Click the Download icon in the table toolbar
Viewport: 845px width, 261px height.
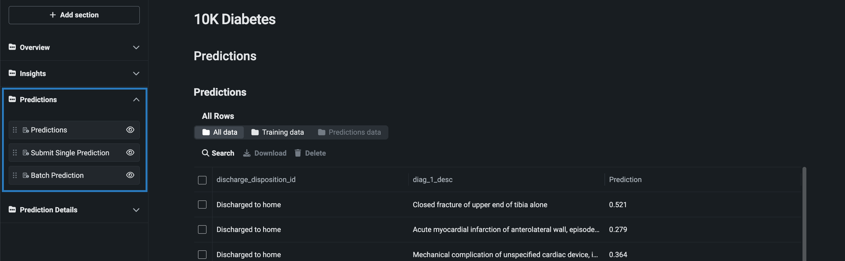coord(247,153)
